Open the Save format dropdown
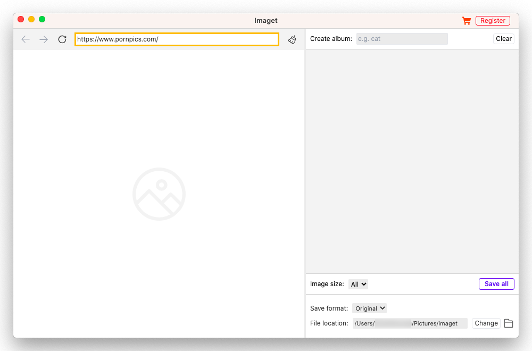Screen dimensions: 532x351 [x=369, y=308]
